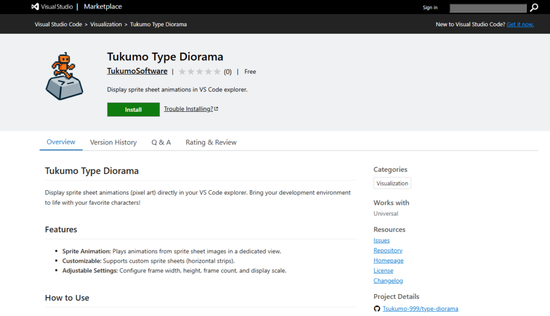Focus the Marketplace search input field
Screen dimensions: 550x316
(x=488, y=8)
